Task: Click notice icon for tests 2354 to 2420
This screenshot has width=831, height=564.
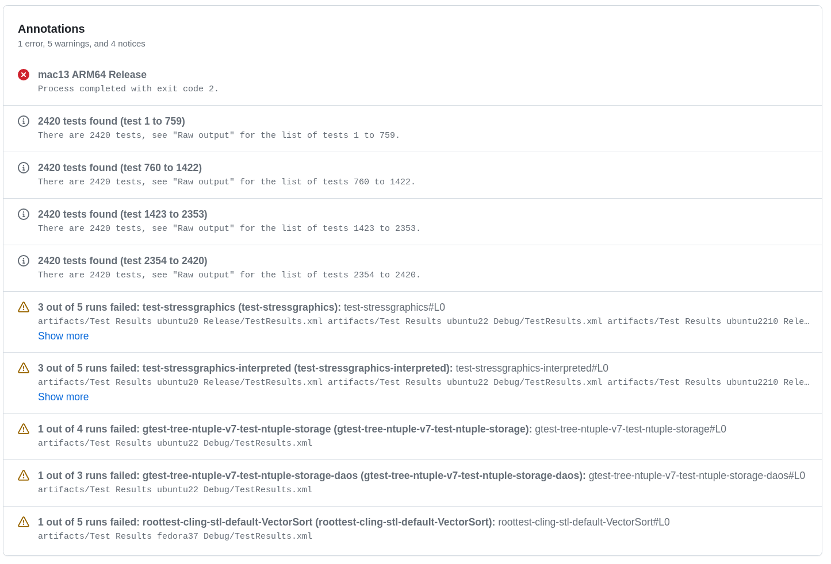Action: point(24,261)
